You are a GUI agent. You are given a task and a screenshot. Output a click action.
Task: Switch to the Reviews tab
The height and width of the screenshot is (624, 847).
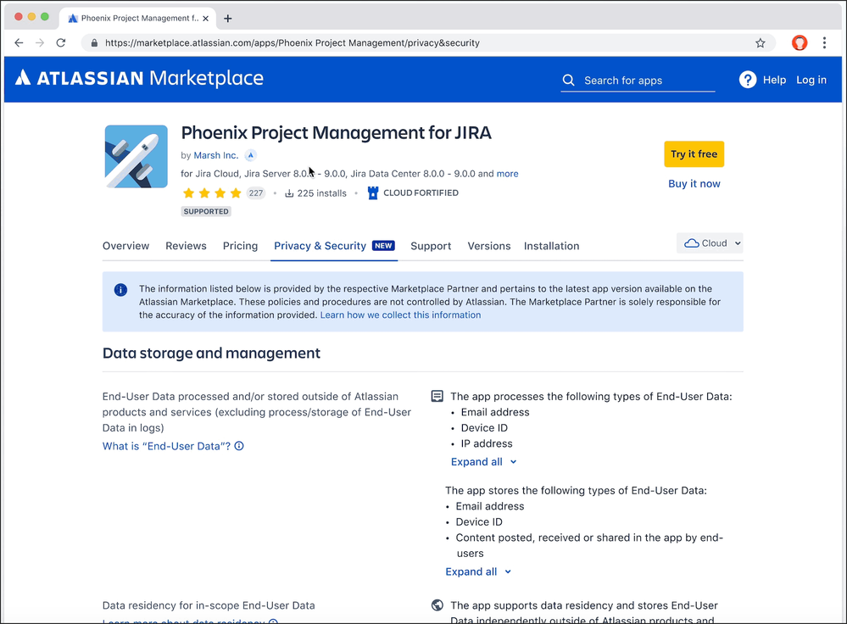click(x=186, y=246)
